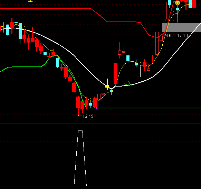The width and height of the screenshot is (201, 189).
Task: Select the tall red candle after the yellow cross
Action: (x=115, y=74)
